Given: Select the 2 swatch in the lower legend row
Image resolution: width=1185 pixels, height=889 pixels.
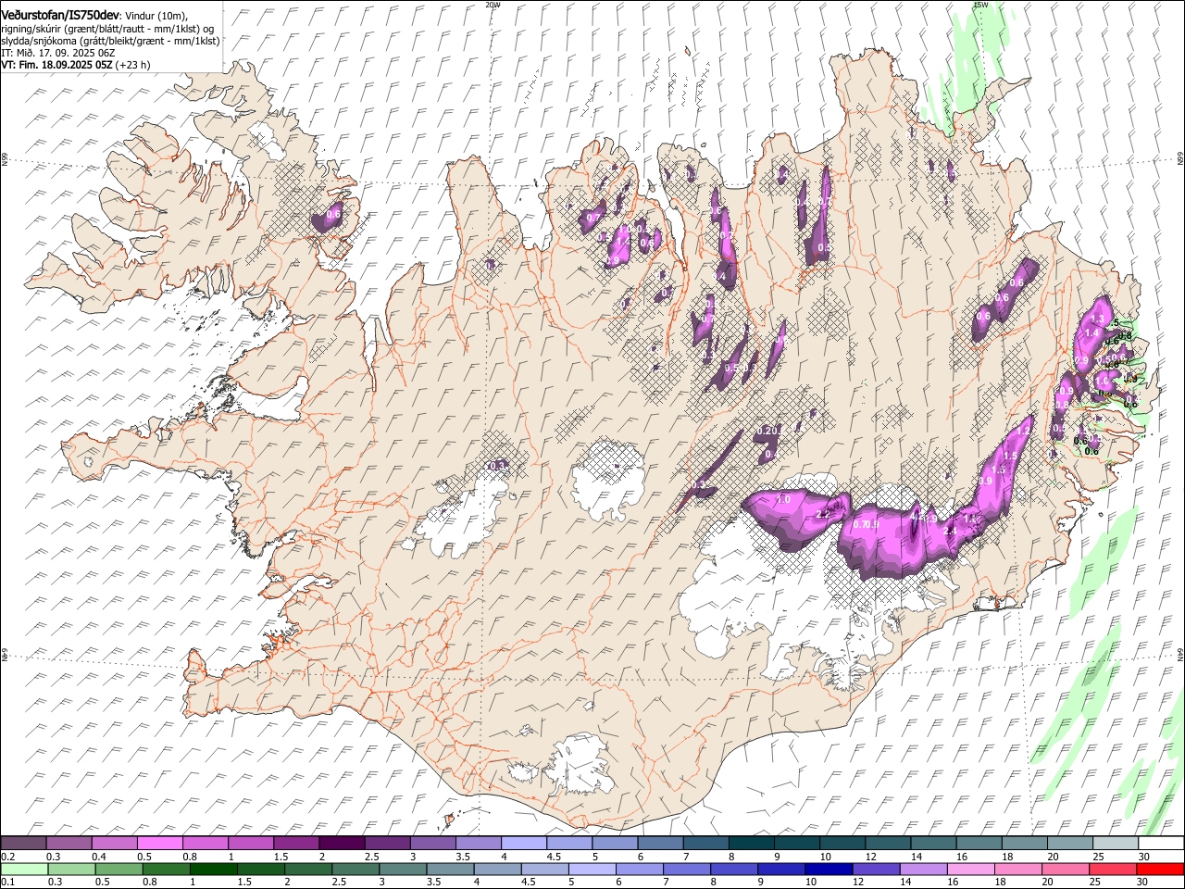Looking at the screenshot, I should coord(308,869).
